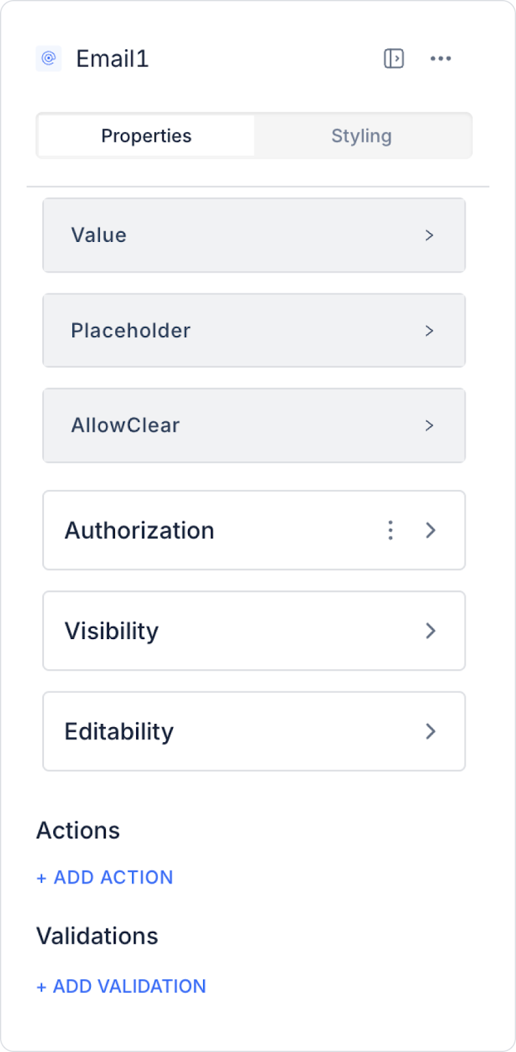Image resolution: width=516 pixels, height=1052 pixels.
Task: Expand the Editability section arrow
Action: tap(431, 731)
